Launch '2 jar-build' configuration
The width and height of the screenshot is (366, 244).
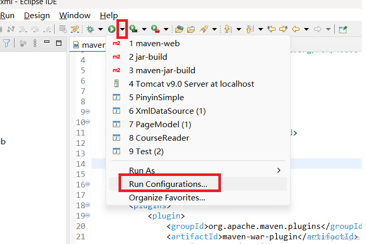point(198,57)
